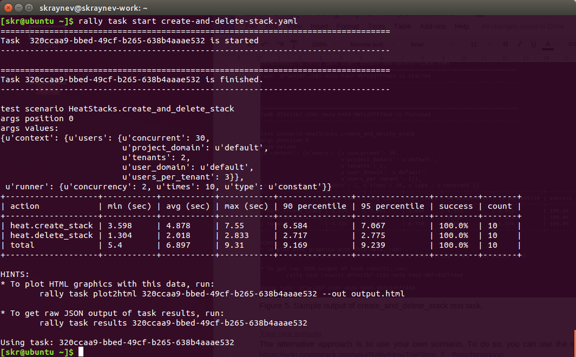Click the 100.0% success in heat.create_stack row
This screenshot has height=357, width=576.
(454, 226)
